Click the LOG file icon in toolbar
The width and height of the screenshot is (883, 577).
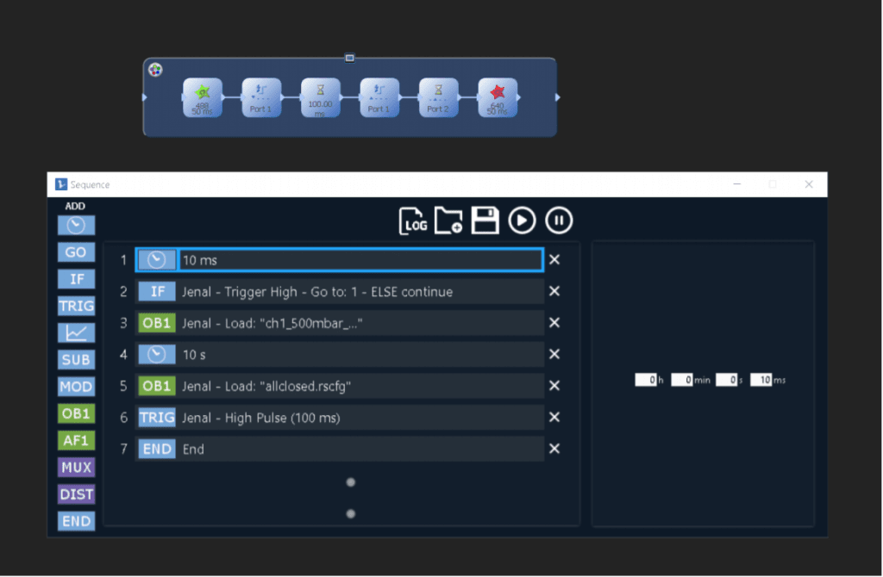(413, 221)
